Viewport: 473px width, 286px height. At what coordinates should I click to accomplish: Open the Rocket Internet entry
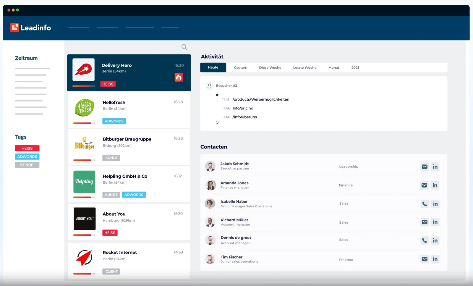(x=129, y=261)
